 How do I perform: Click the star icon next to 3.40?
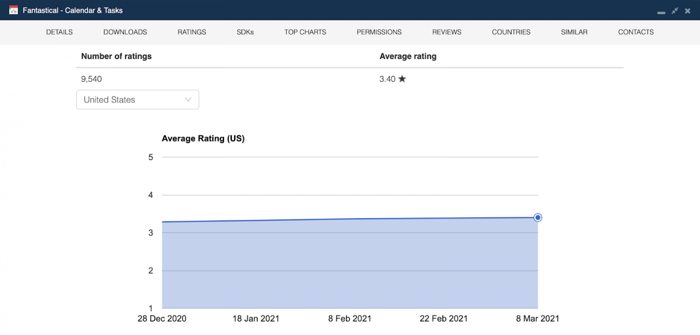pos(402,79)
